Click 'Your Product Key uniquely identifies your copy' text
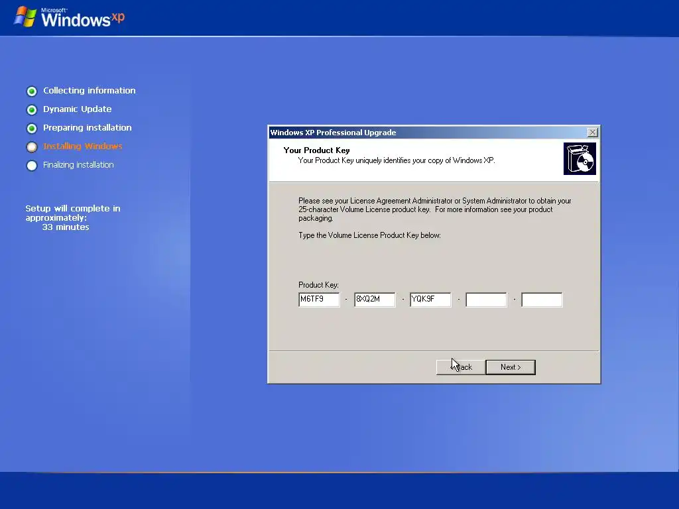This screenshot has height=509, width=679. [x=397, y=160]
